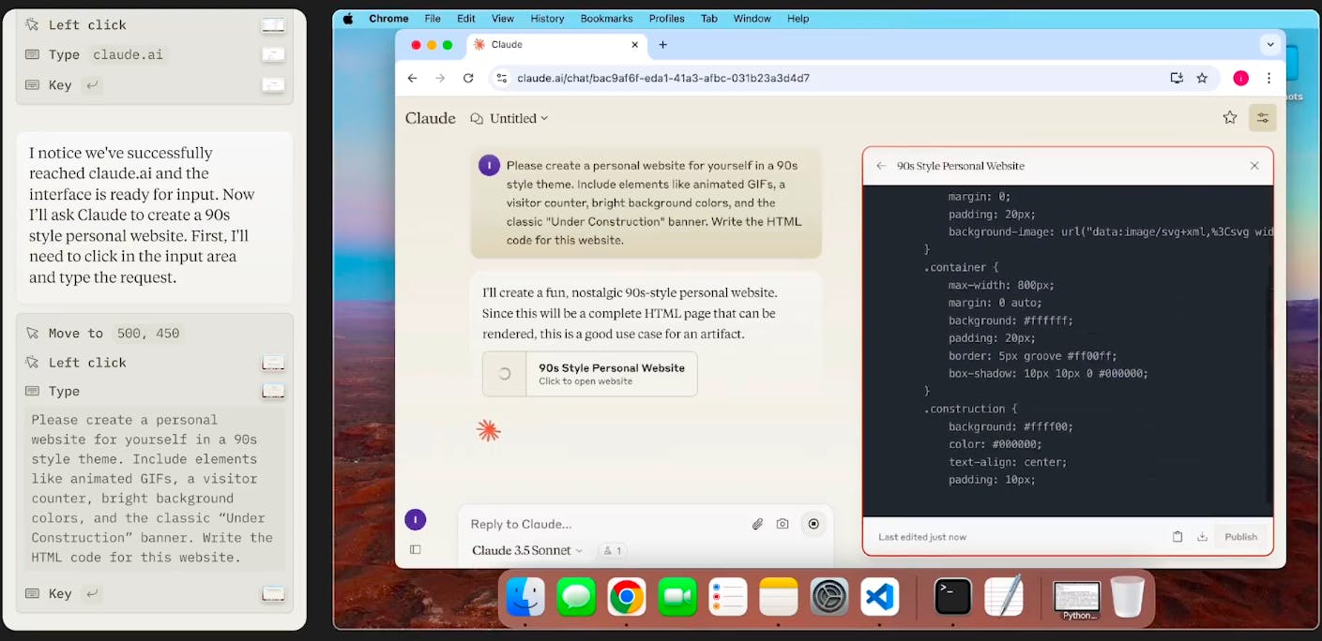Screen dimensions: 1322x641
Task: Go back using artifact panel arrow
Action: tap(881, 166)
